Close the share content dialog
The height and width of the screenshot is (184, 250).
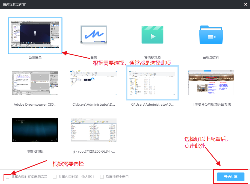point(245,4)
